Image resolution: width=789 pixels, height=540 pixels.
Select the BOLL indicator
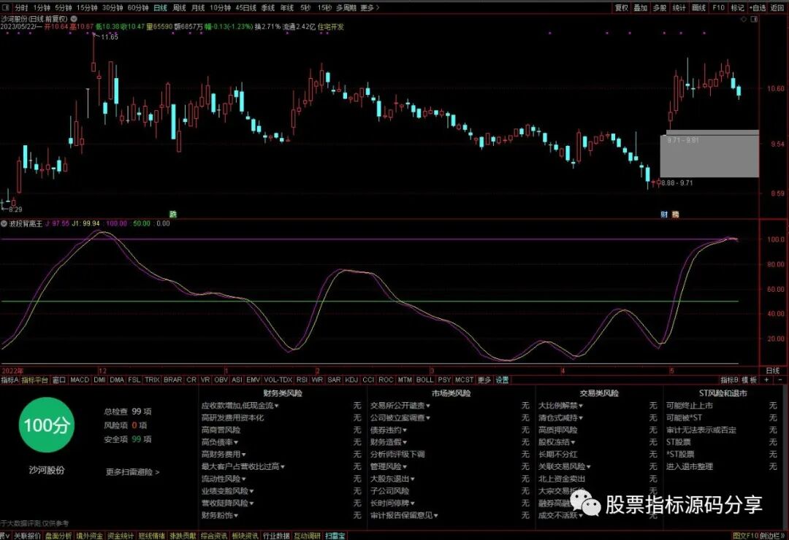point(424,380)
